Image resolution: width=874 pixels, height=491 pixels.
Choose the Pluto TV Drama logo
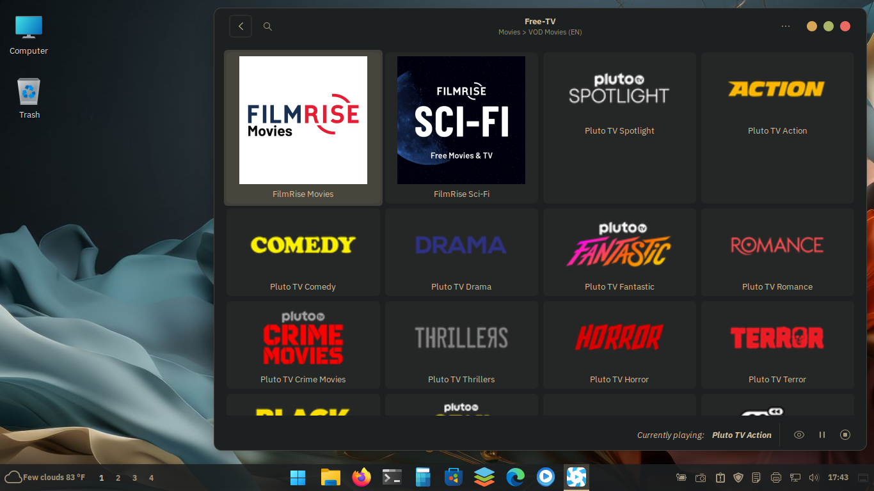coord(461,245)
